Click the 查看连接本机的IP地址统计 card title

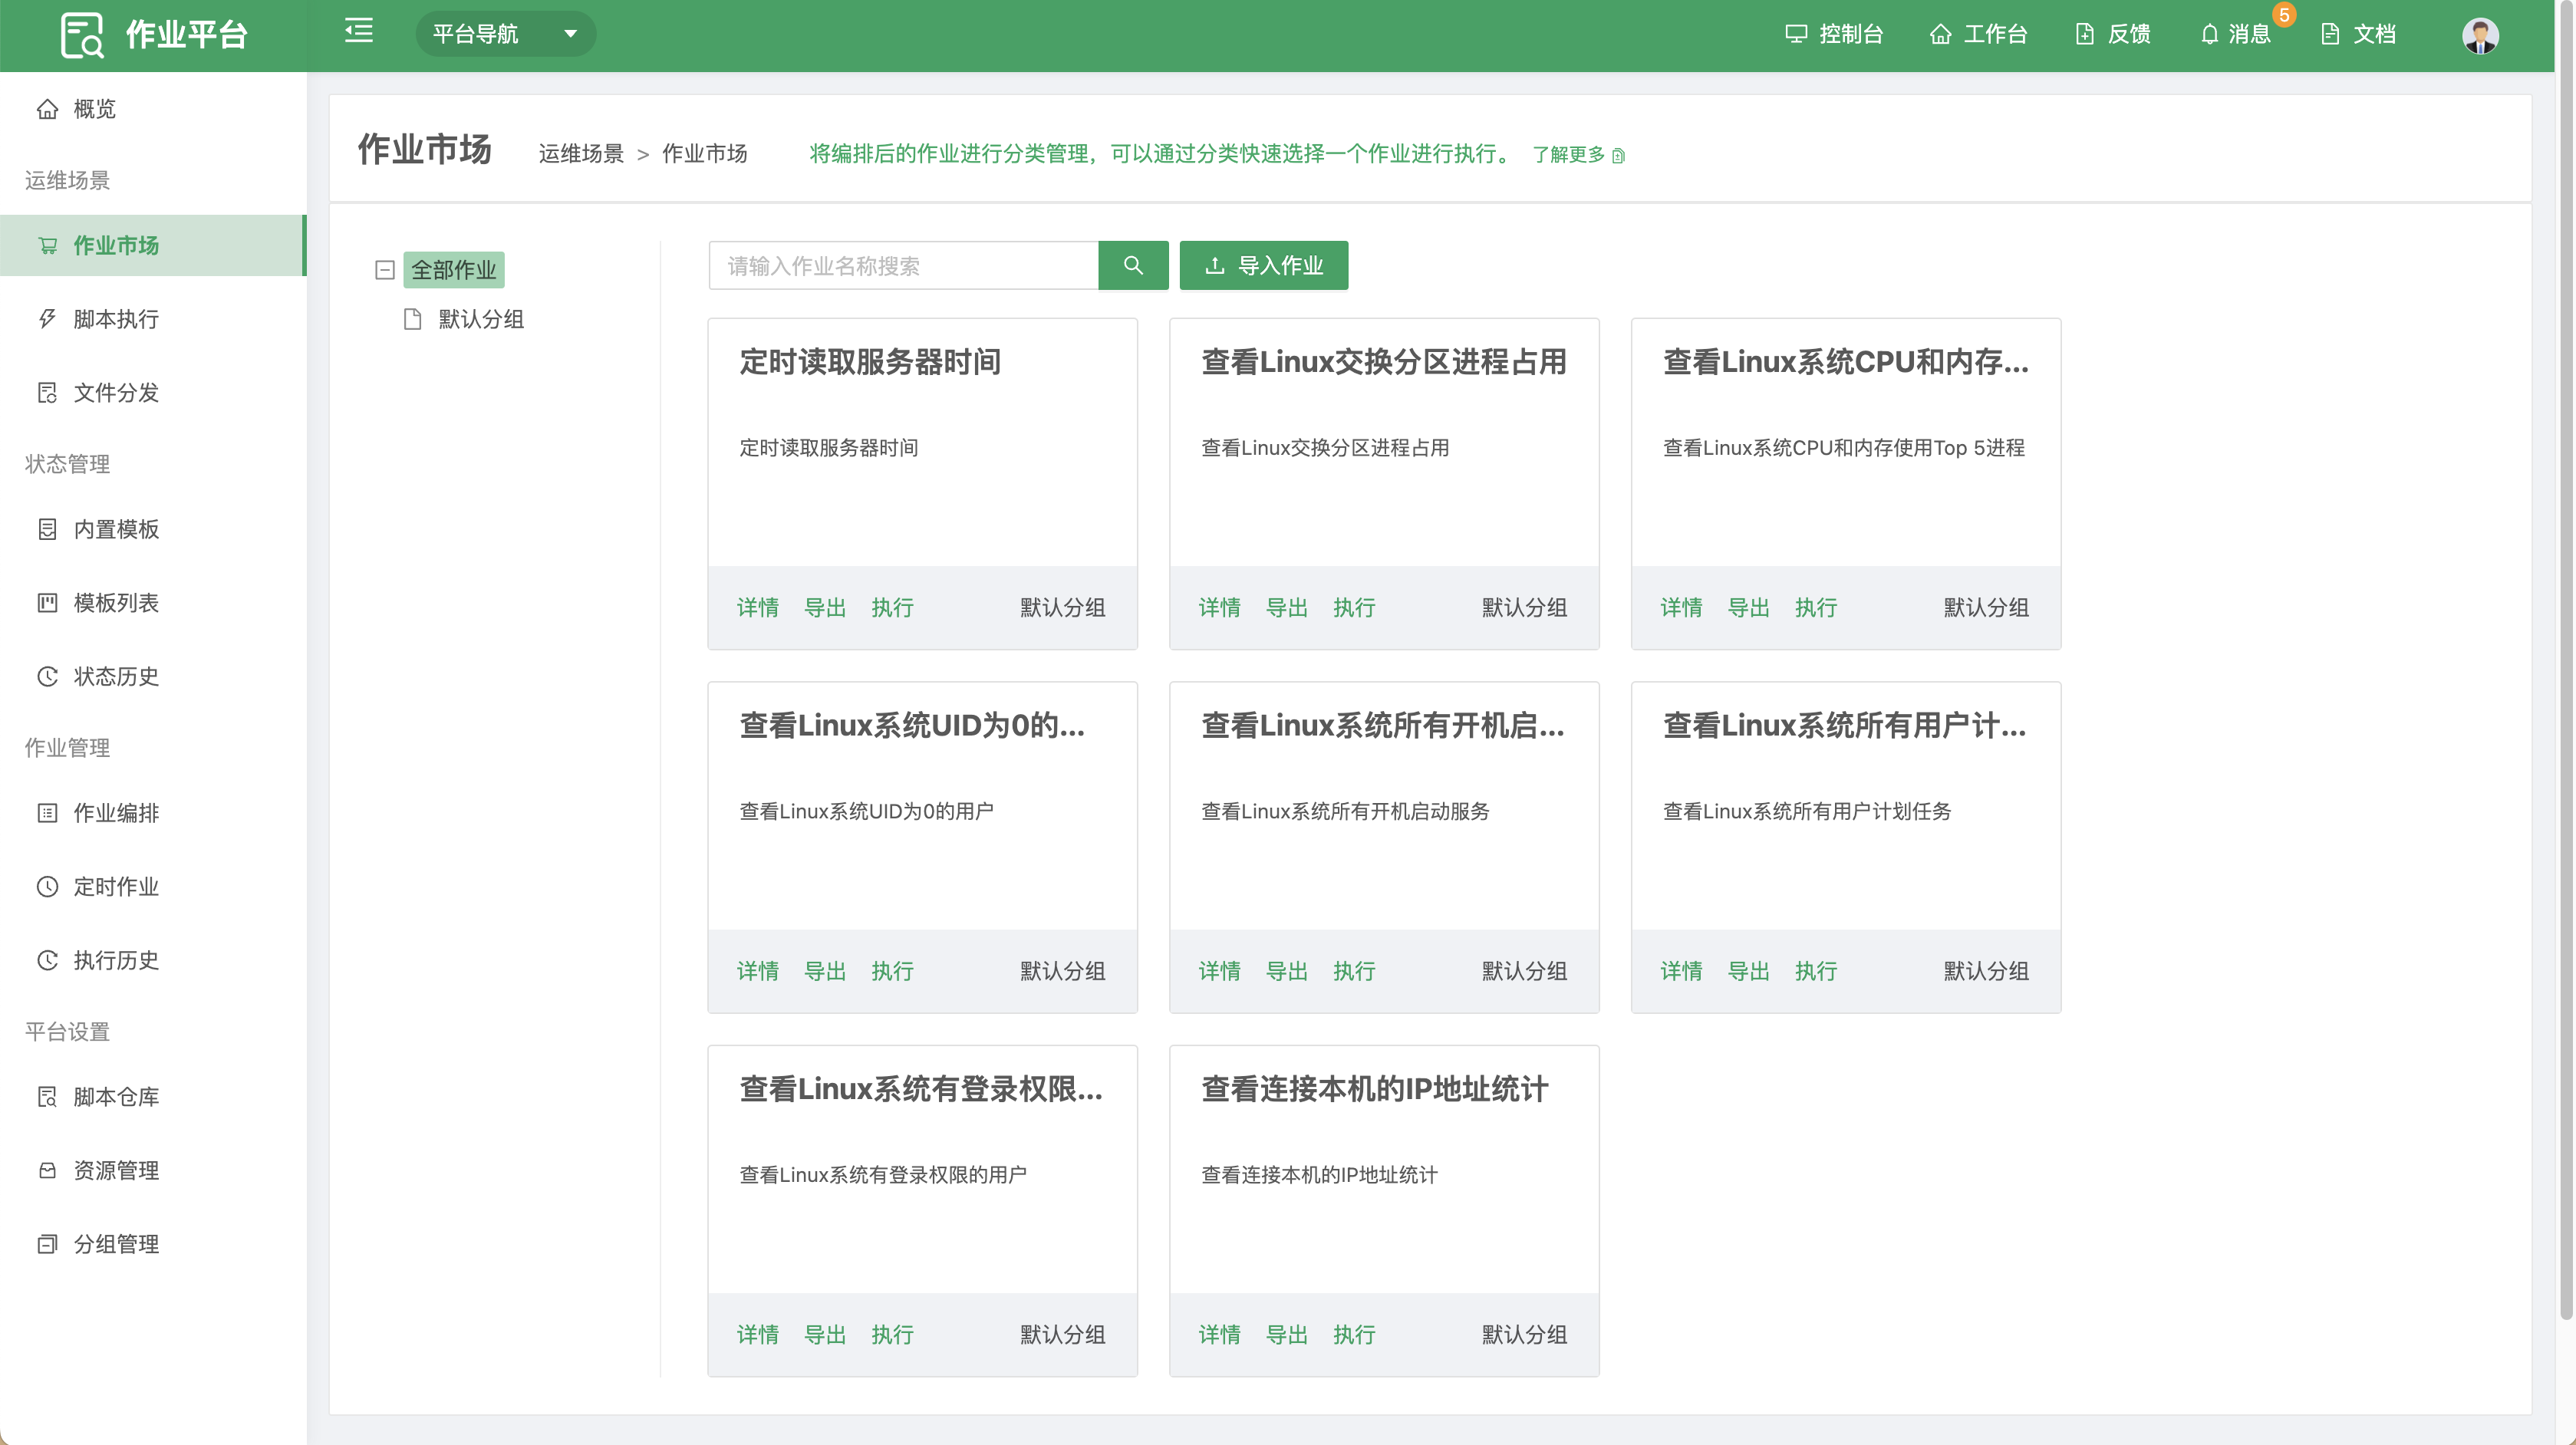point(1375,1089)
